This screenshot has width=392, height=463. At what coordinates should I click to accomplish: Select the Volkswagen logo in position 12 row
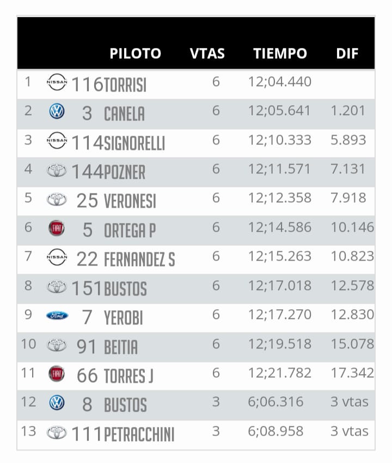pos(57,403)
